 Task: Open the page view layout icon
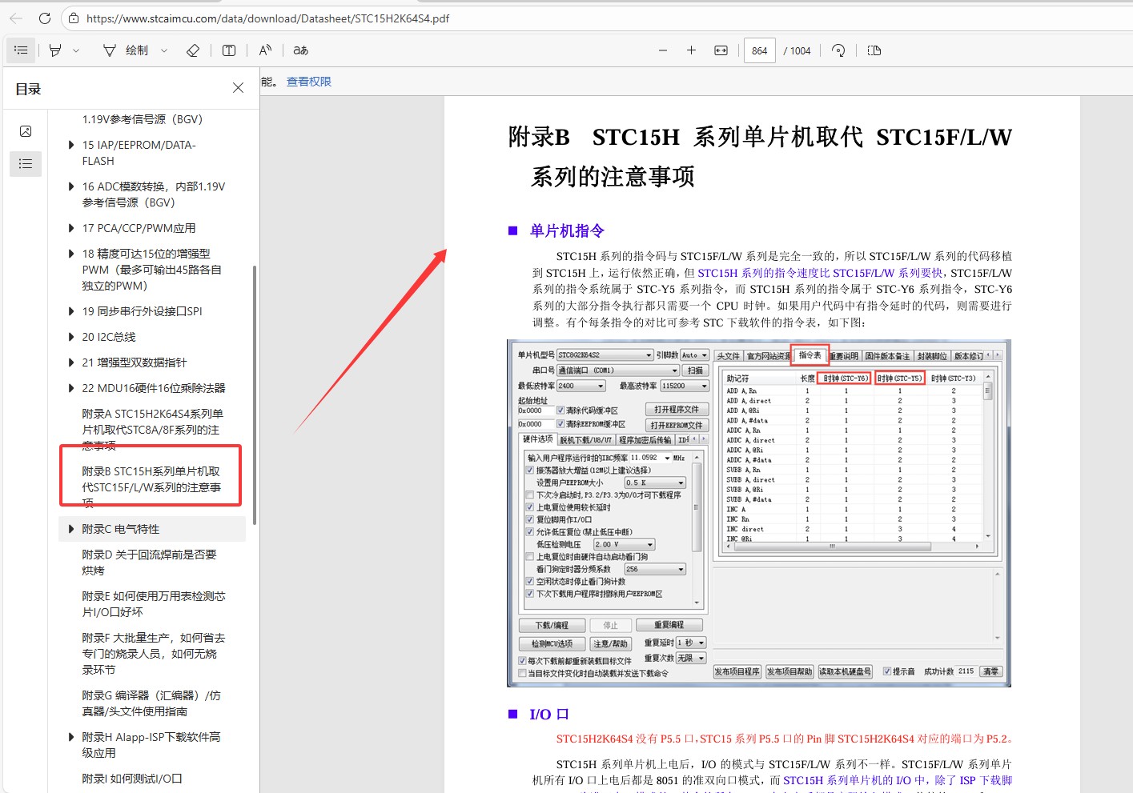point(874,50)
